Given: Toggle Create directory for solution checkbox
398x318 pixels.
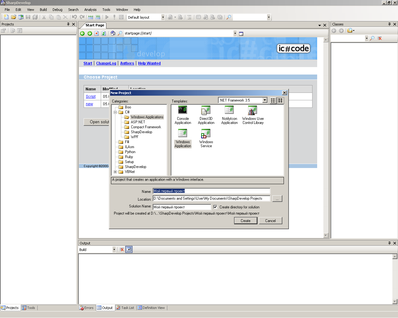Looking at the screenshot, I should click(215, 207).
